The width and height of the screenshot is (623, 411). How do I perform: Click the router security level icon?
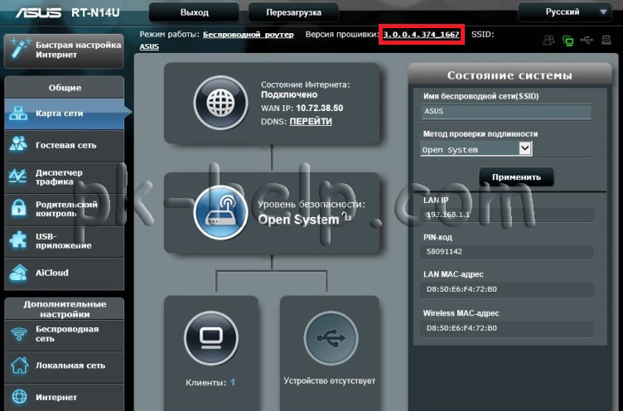[220, 212]
